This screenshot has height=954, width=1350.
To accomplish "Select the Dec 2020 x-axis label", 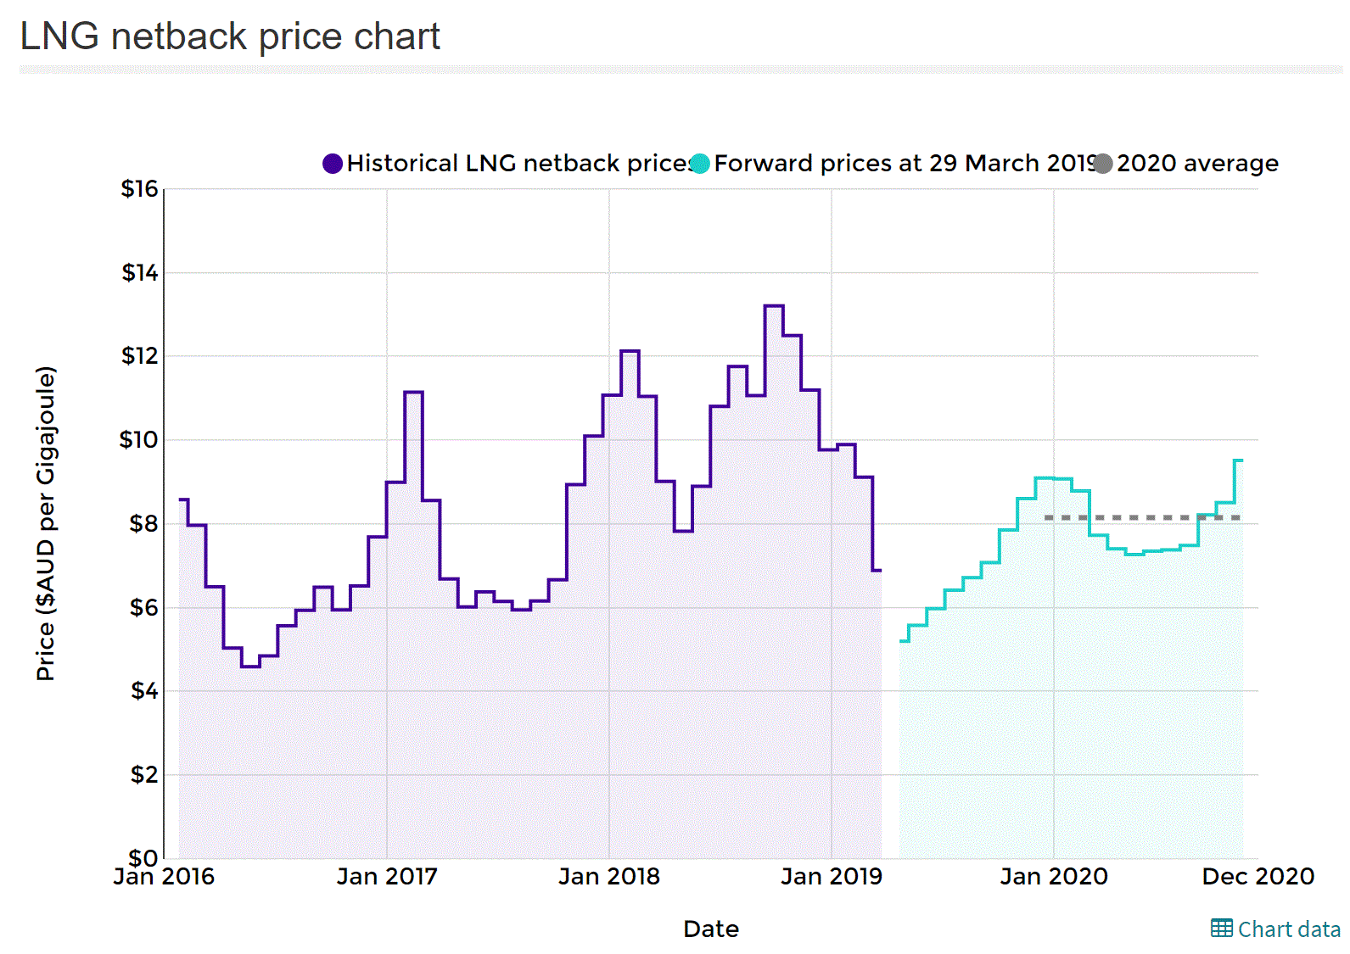I will 1258,876.
